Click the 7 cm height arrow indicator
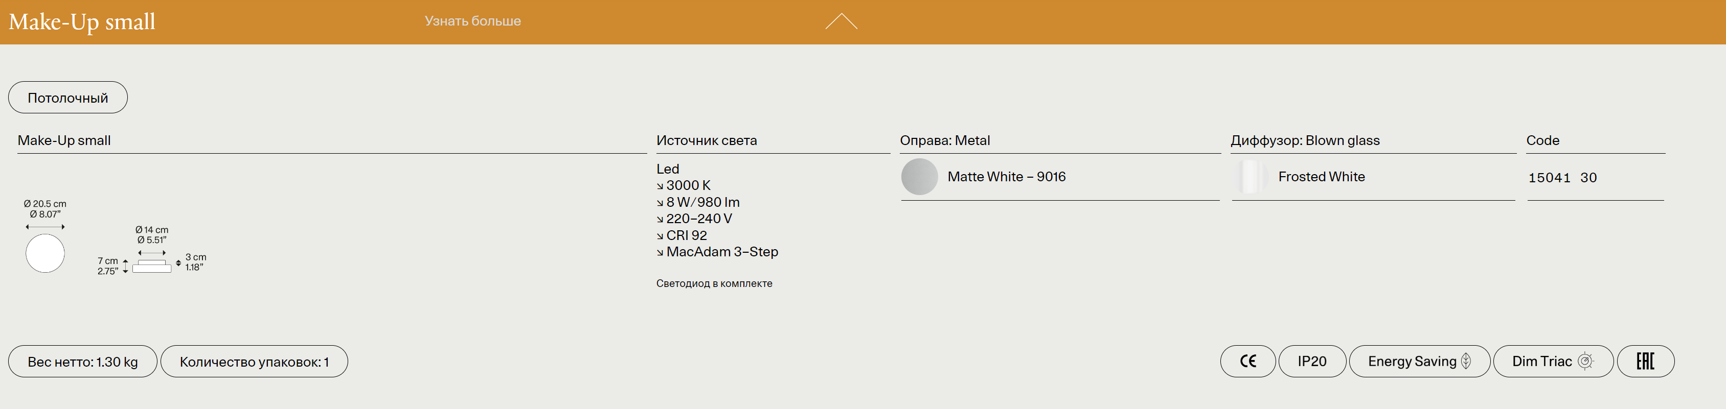 (125, 267)
